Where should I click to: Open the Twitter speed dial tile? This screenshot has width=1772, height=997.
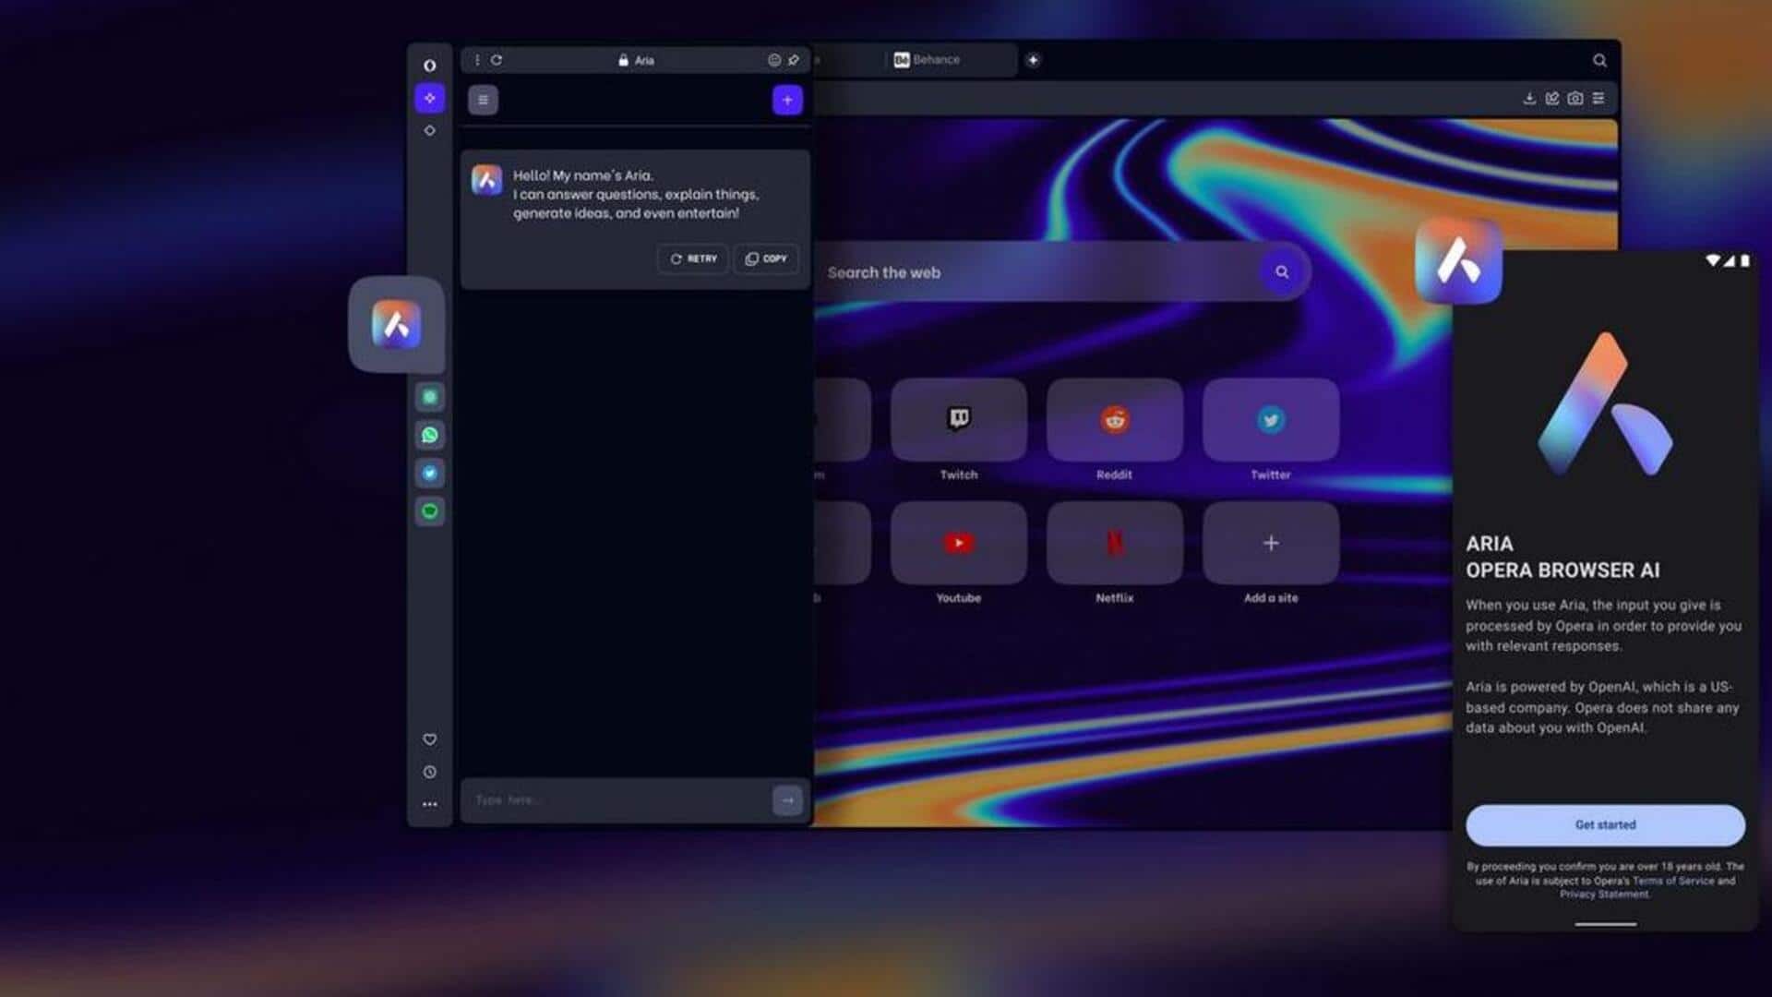(x=1271, y=419)
